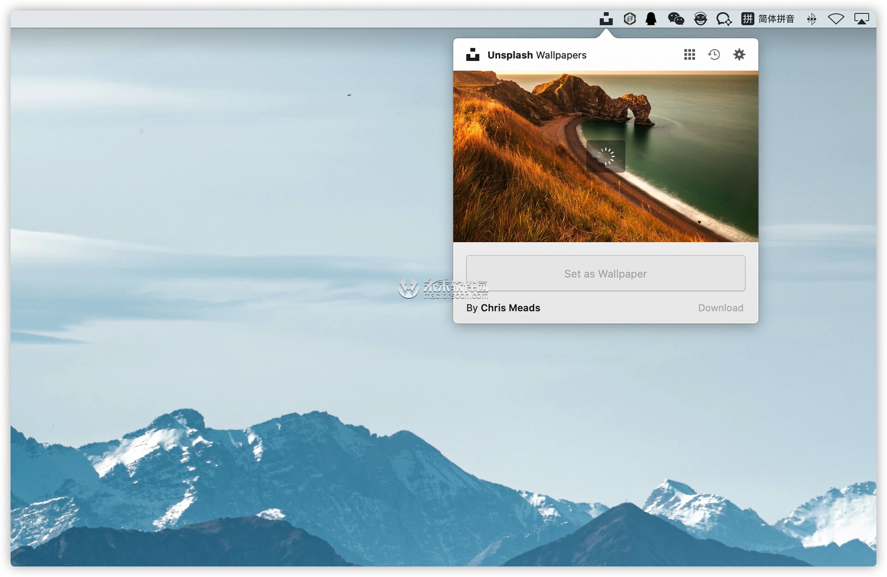Click the 拼 input method icon
Viewport: 887px width, 577px height.
[x=748, y=19]
